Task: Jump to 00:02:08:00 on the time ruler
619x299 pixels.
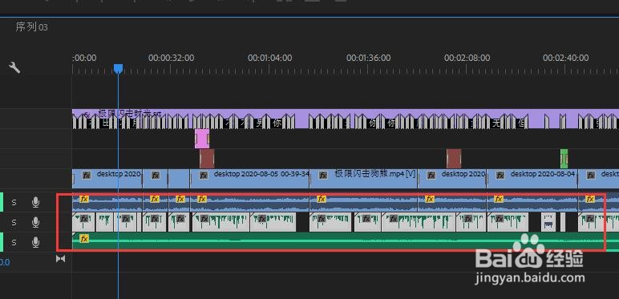Action: 467,58
